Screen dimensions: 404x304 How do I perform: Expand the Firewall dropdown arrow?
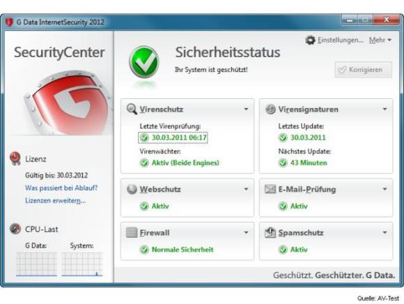246,233
